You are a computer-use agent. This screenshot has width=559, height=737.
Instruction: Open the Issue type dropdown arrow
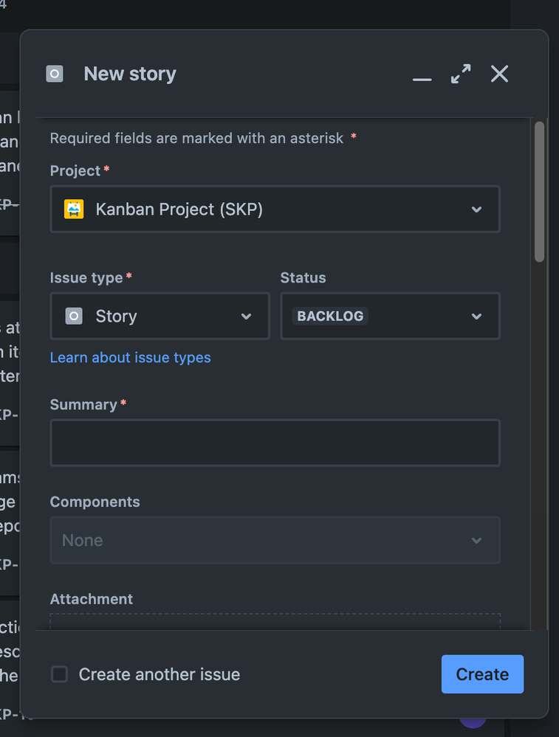tap(247, 316)
